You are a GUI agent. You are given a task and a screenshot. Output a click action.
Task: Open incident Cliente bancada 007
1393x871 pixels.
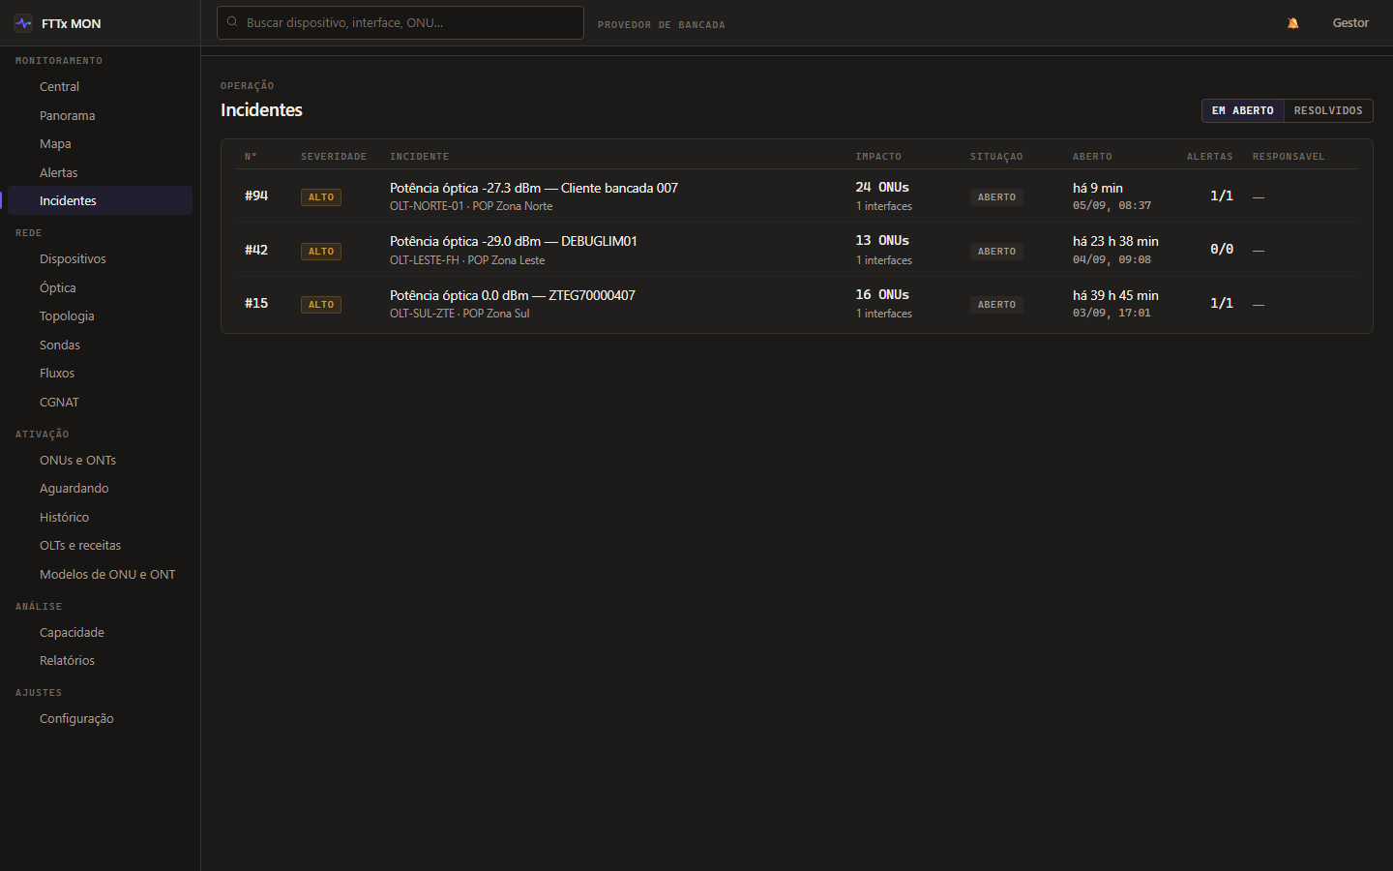click(x=534, y=188)
